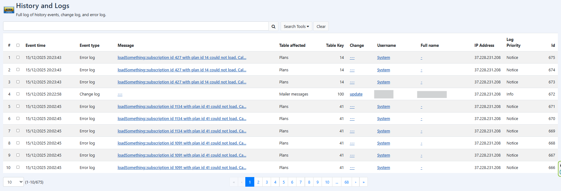Click the System username link in row 5

pyautogui.click(x=383, y=107)
